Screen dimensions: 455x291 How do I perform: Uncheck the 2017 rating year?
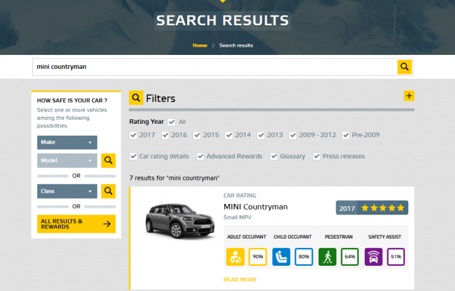coord(133,135)
